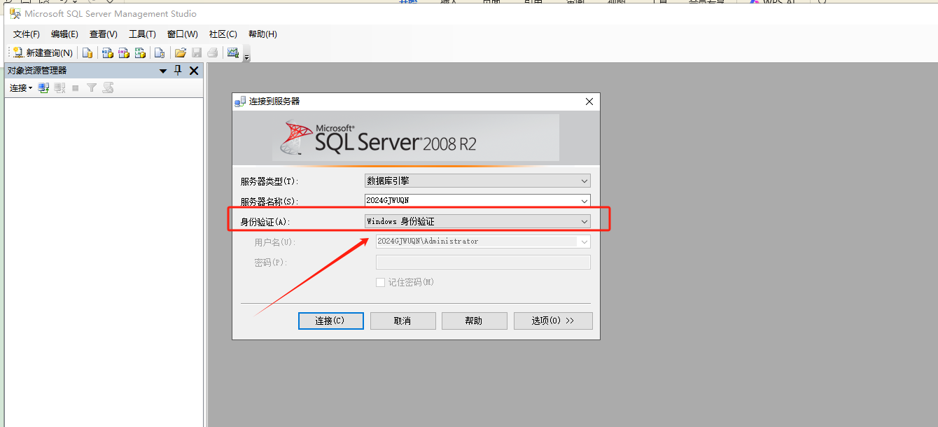Toggle the 记住密码 checkbox
The width and height of the screenshot is (938, 427).
381,282
